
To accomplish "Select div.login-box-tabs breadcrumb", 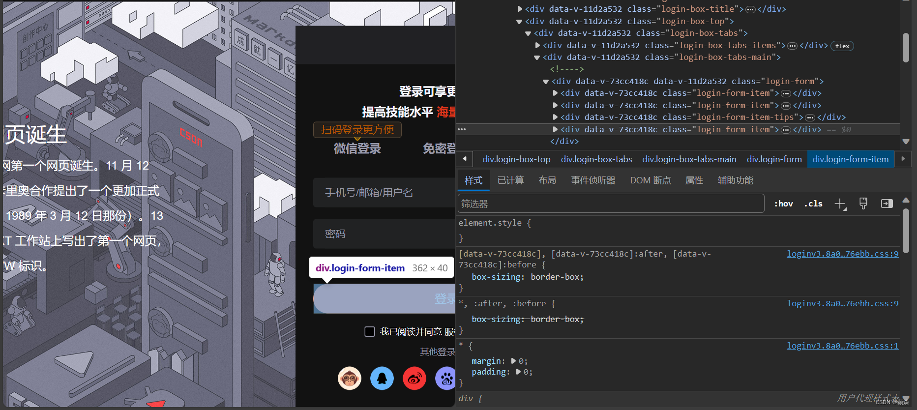I will (x=596, y=159).
